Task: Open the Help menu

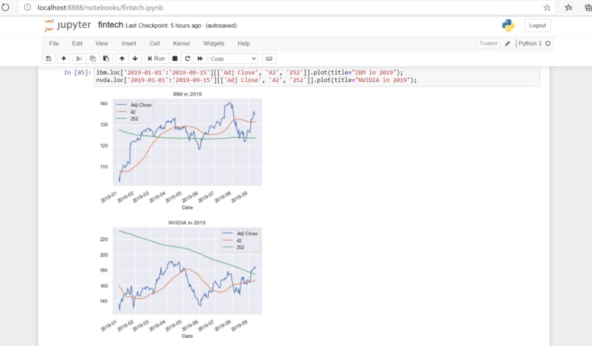Action: (x=244, y=43)
